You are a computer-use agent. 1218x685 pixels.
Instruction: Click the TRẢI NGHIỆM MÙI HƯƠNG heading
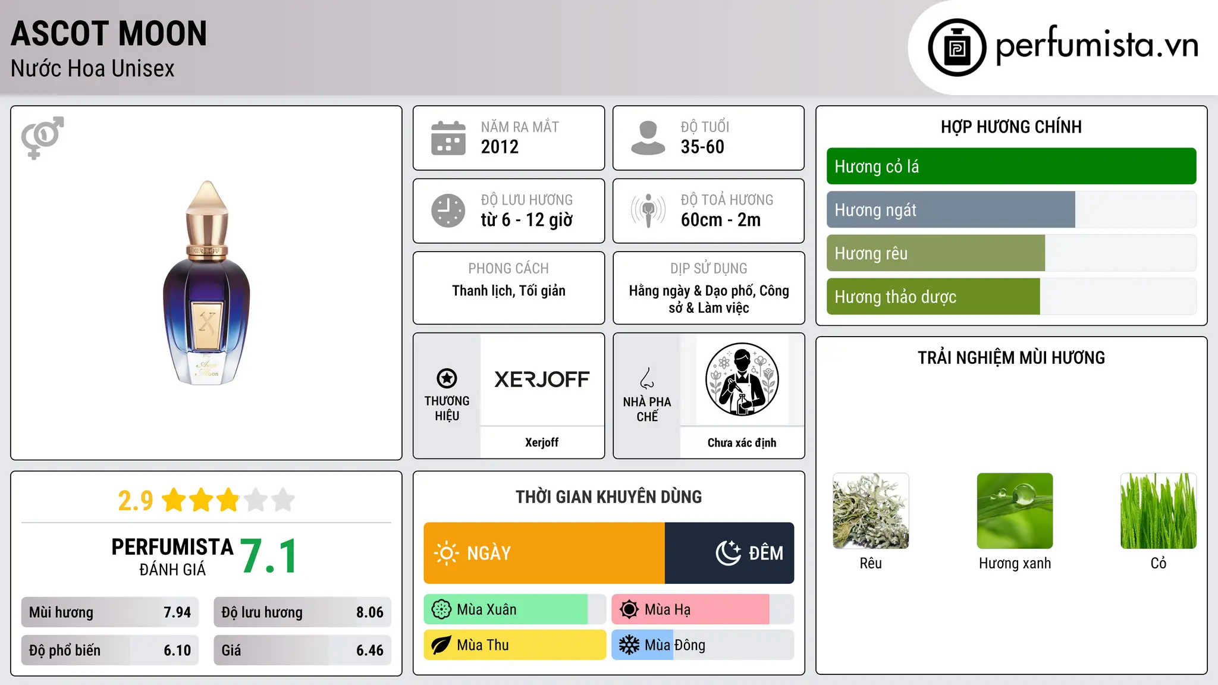pos(1011,357)
